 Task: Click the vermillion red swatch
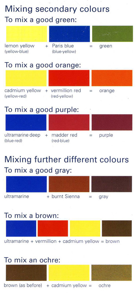(69, 78)
